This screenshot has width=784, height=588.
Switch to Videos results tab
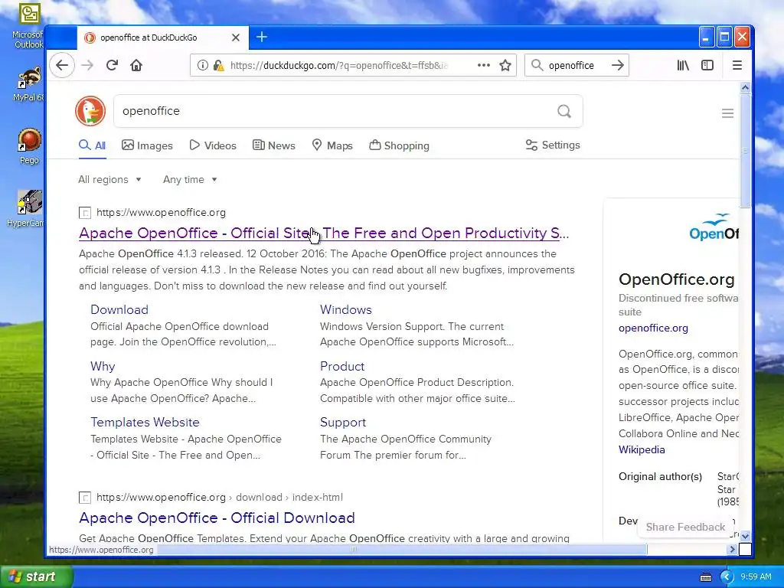coord(213,145)
